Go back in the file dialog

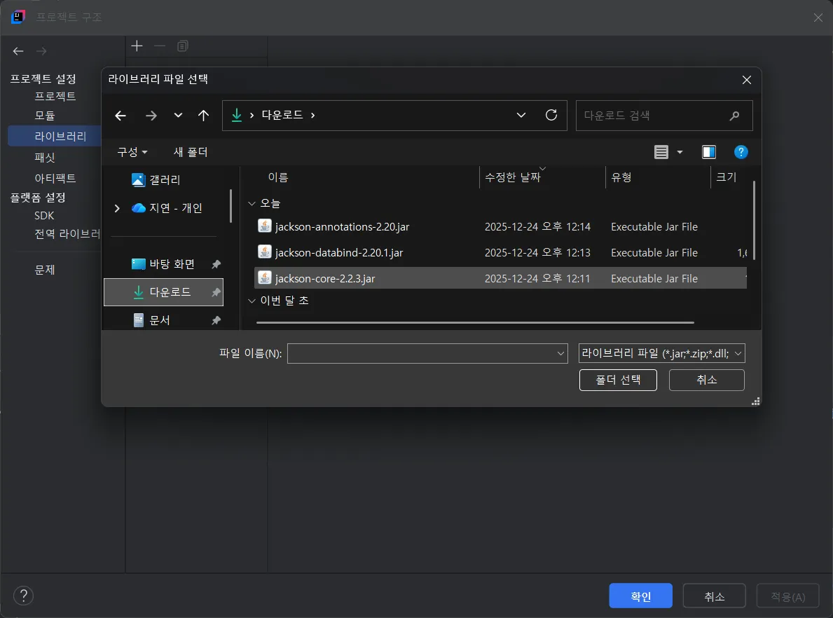pos(121,116)
